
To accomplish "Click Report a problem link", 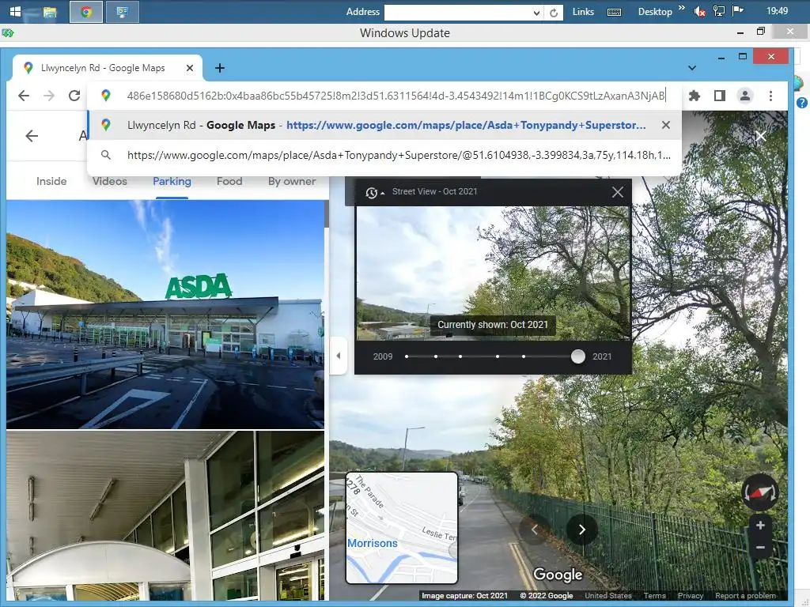I will click(745, 596).
